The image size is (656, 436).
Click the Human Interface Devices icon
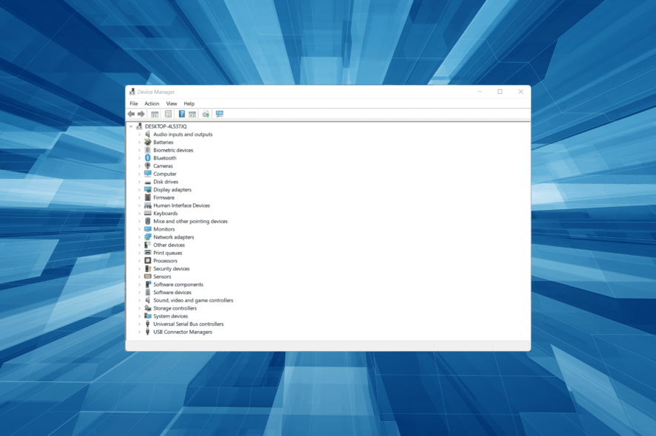click(x=147, y=205)
